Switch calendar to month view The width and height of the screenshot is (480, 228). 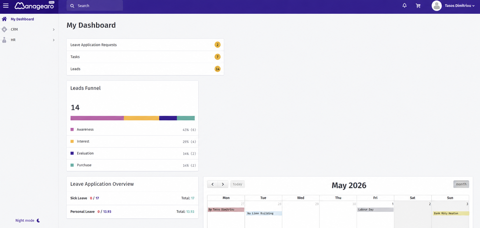pyautogui.click(x=461, y=184)
